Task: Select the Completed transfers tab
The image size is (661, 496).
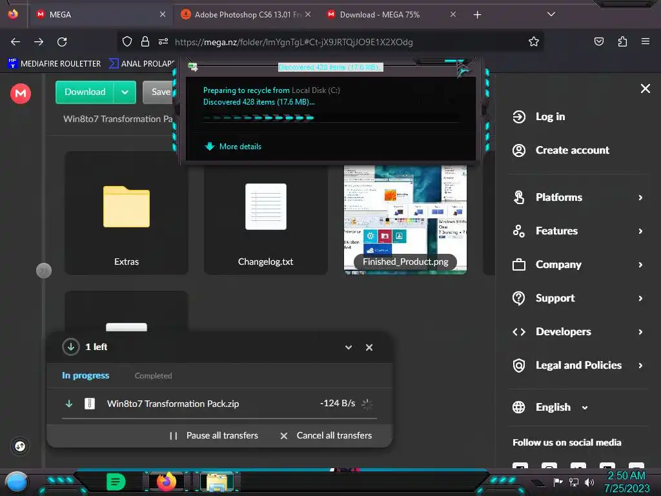Action: 153,375
